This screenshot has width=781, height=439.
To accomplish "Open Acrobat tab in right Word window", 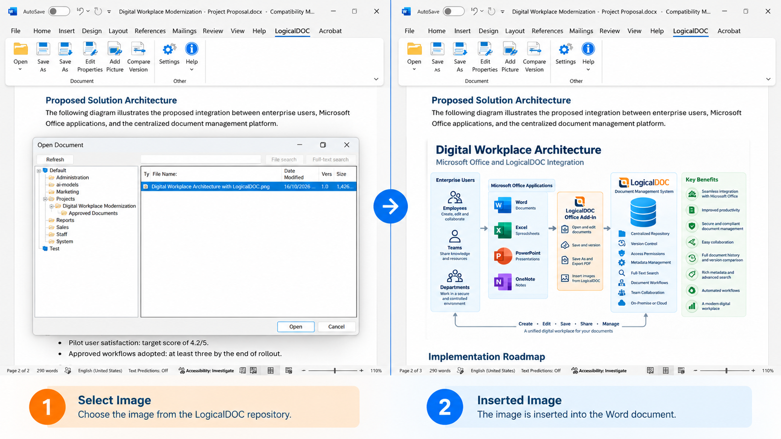I will pos(729,31).
